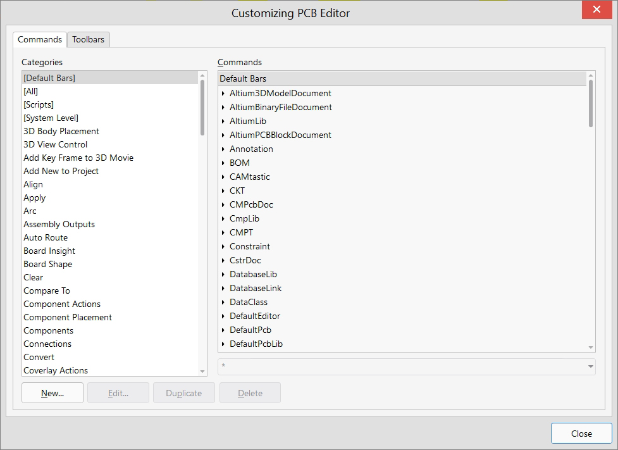Select Component Placement category

point(110,318)
